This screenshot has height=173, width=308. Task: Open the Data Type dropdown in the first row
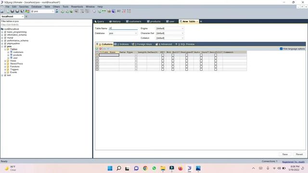[136, 55]
